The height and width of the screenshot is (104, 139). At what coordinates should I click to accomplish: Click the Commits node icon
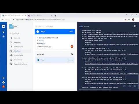11,38
